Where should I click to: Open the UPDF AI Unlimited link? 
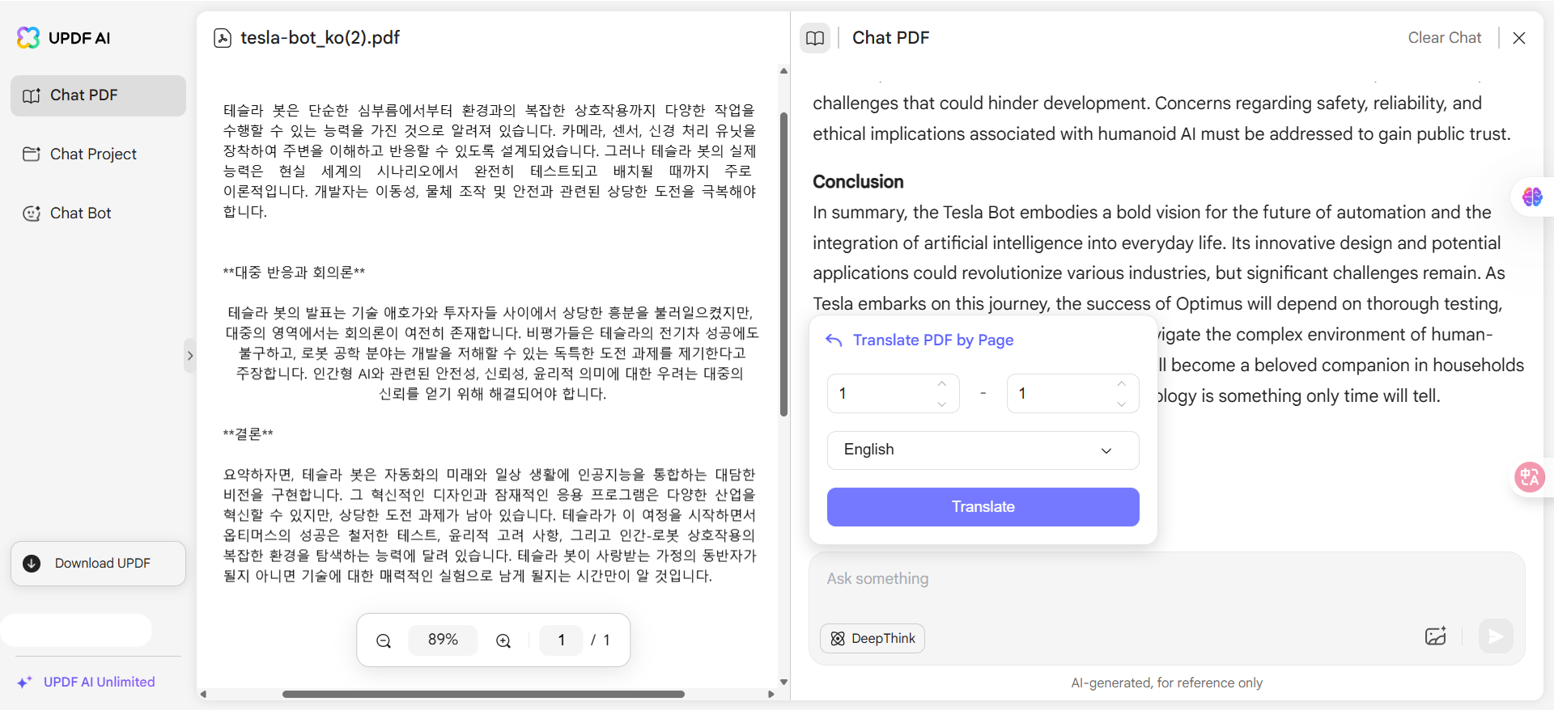[x=99, y=682]
